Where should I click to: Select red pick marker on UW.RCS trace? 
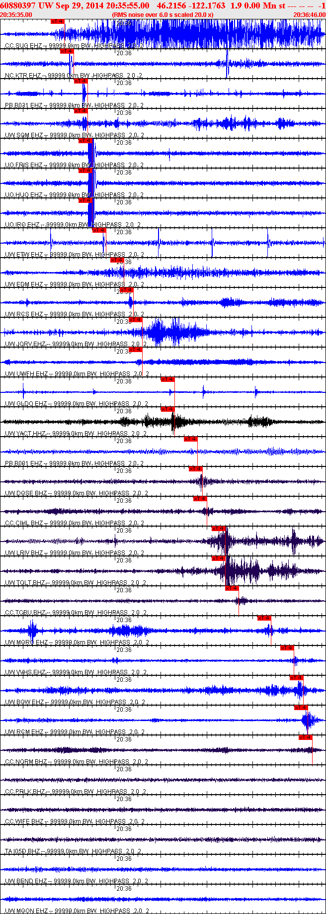126,290
